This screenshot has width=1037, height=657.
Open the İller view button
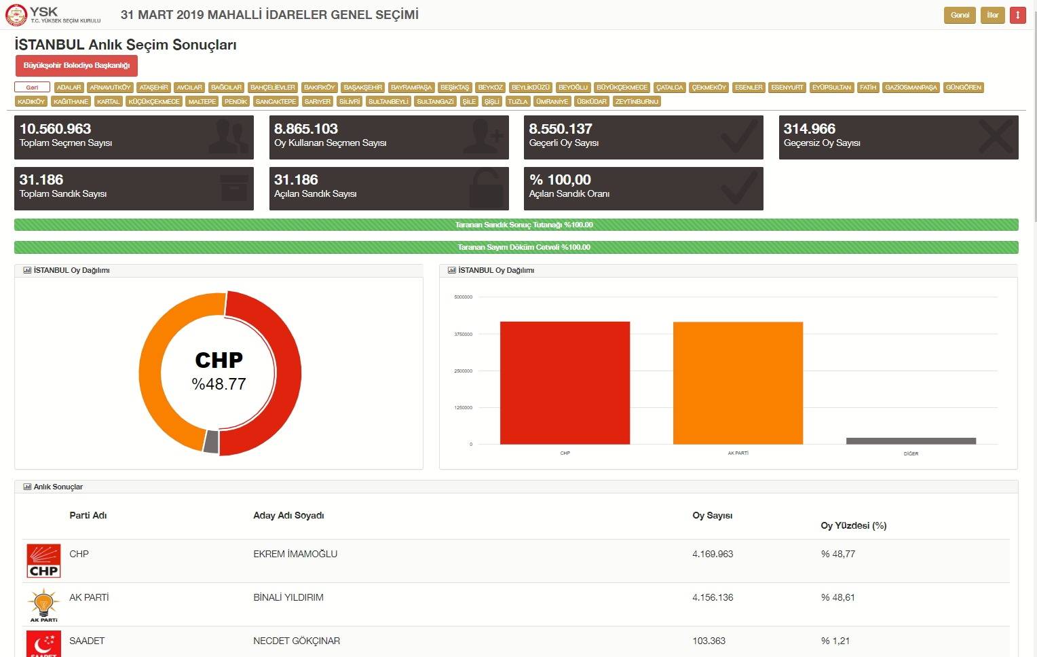tap(992, 15)
